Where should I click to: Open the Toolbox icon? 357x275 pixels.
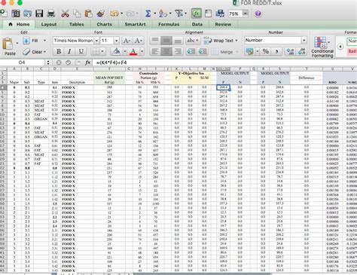[x=208, y=14]
